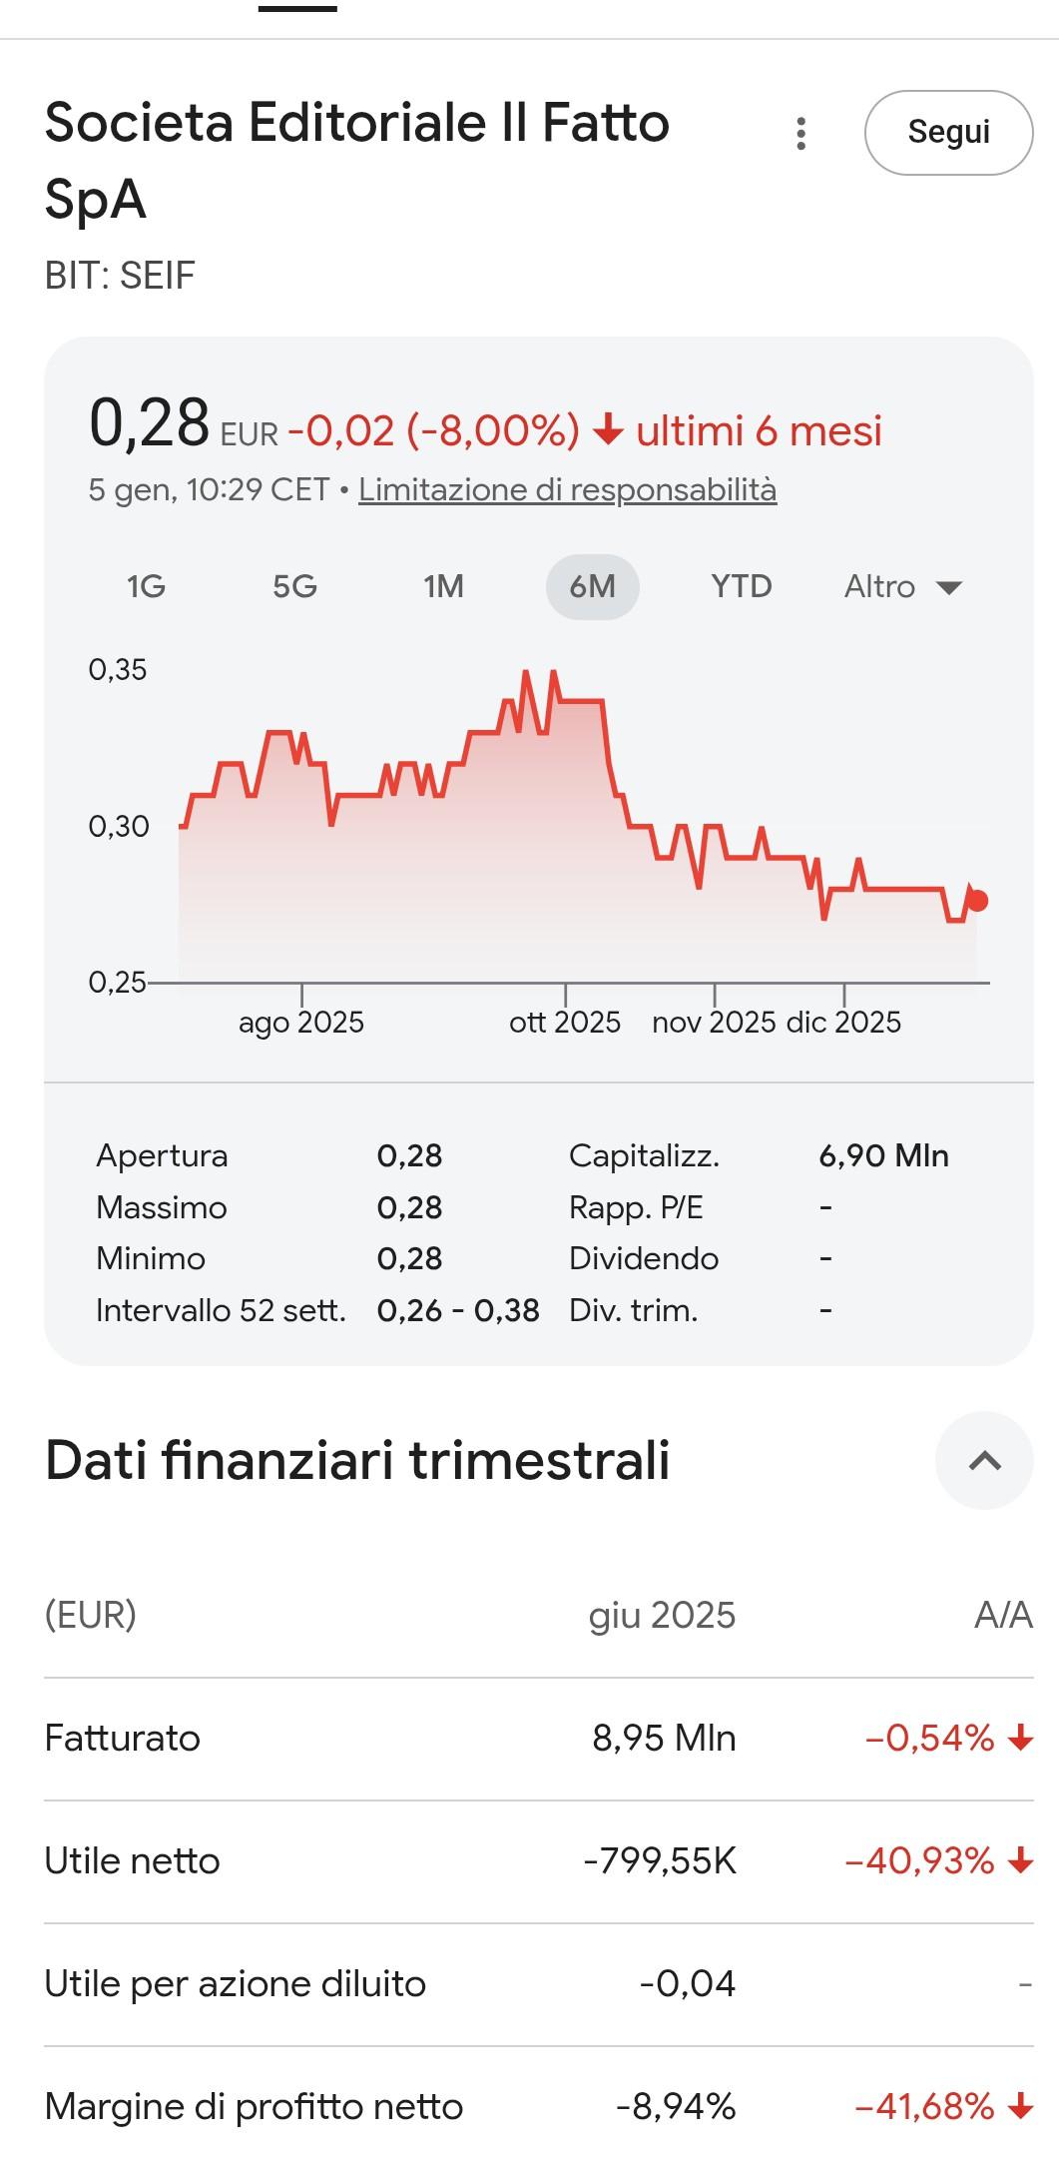
Task: Click the Capitalizz. value 6,90 Mln
Action: 883,1155
